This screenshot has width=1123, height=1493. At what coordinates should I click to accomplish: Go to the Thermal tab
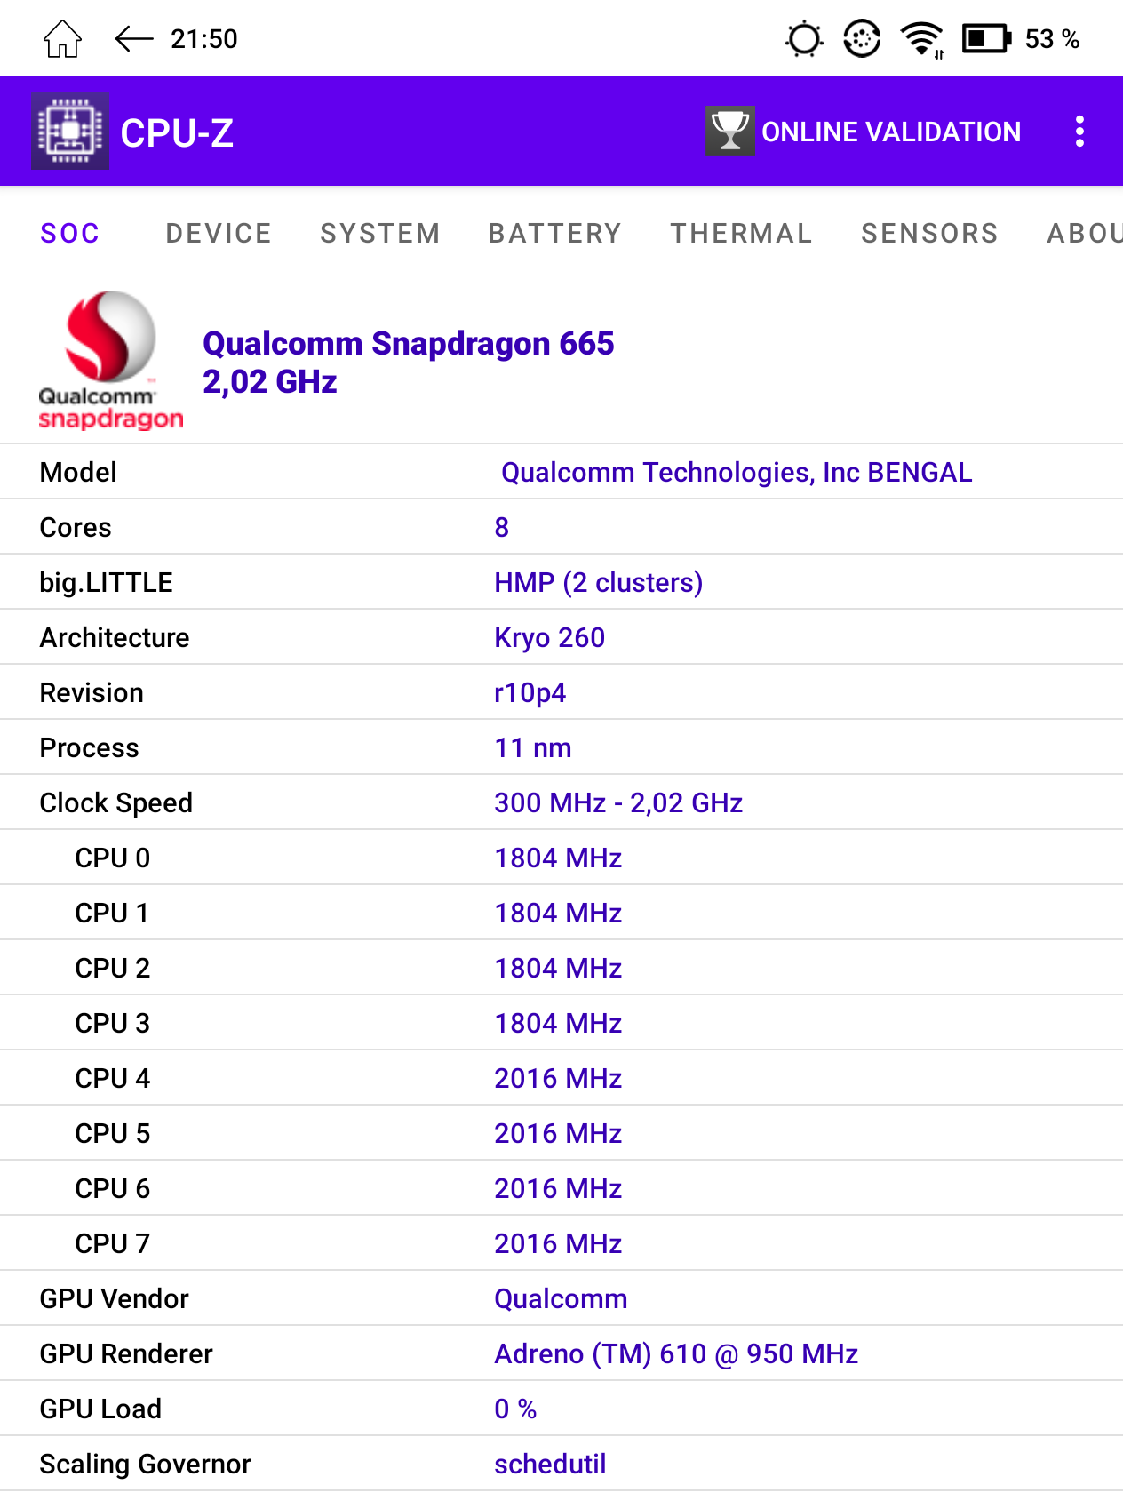pos(741,233)
